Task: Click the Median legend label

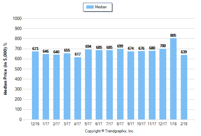Action: 101,7
